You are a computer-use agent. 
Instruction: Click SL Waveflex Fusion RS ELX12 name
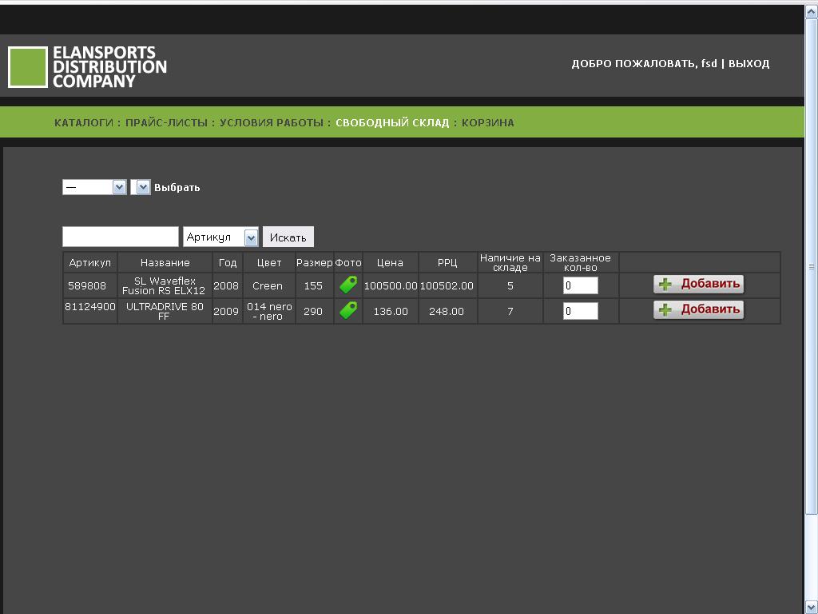164,285
